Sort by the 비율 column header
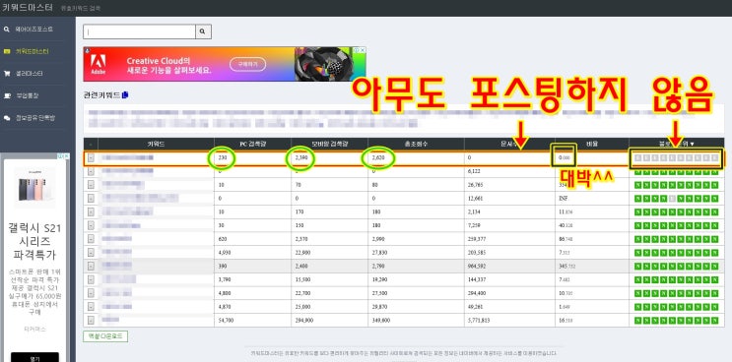Image resolution: width=732 pixels, height=362 pixels. pyautogui.click(x=592, y=144)
